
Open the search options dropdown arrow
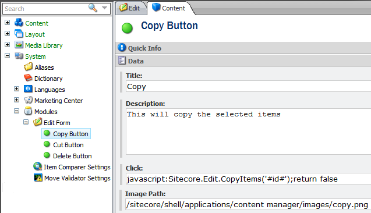point(104,8)
